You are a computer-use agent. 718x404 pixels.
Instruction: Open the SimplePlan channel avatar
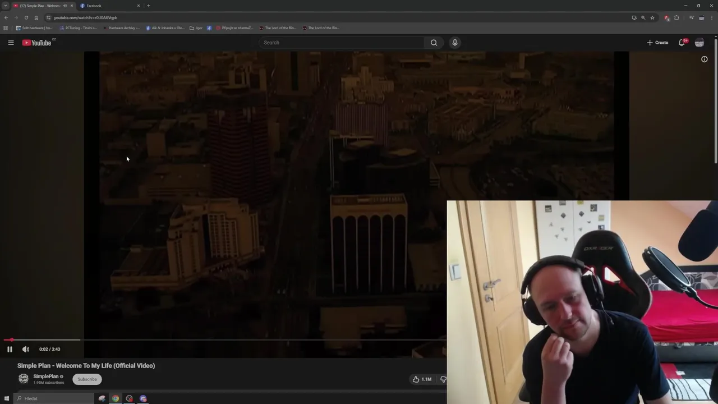click(x=24, y=379)
